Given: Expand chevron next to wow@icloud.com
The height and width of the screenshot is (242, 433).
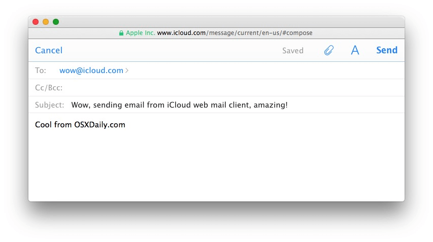Looking at the screenshot, I should [127, 71].
